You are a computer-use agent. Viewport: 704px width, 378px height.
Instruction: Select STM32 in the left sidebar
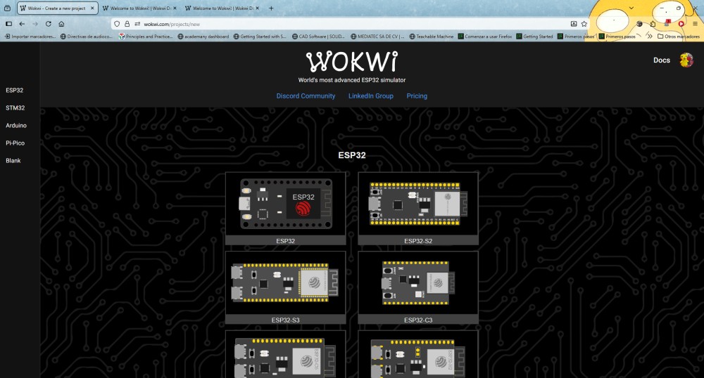click(x=15, y=108)
